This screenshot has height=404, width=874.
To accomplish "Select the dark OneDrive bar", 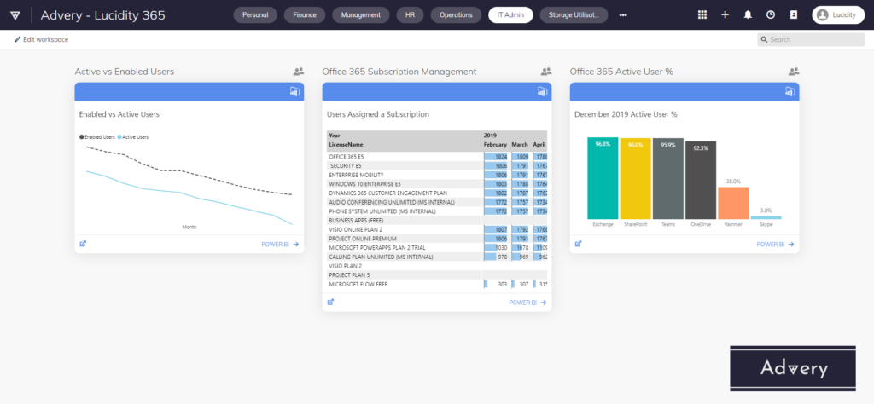I will (x=701, y=181).
